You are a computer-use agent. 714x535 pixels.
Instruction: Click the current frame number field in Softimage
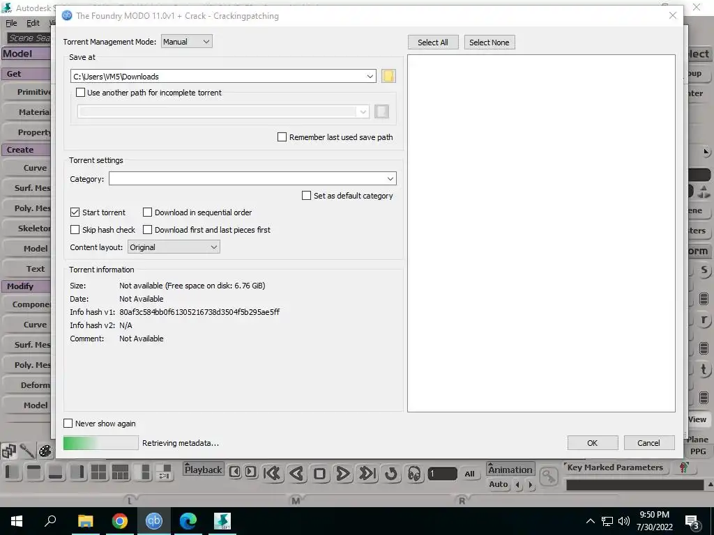point(442,474)
